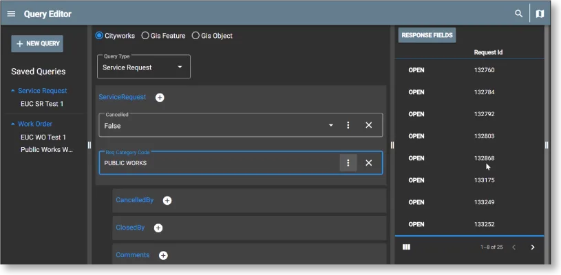This screenshot has height=275, width=561.
Task: Click the ClosedBy section link
Action: tap(130, 228)
